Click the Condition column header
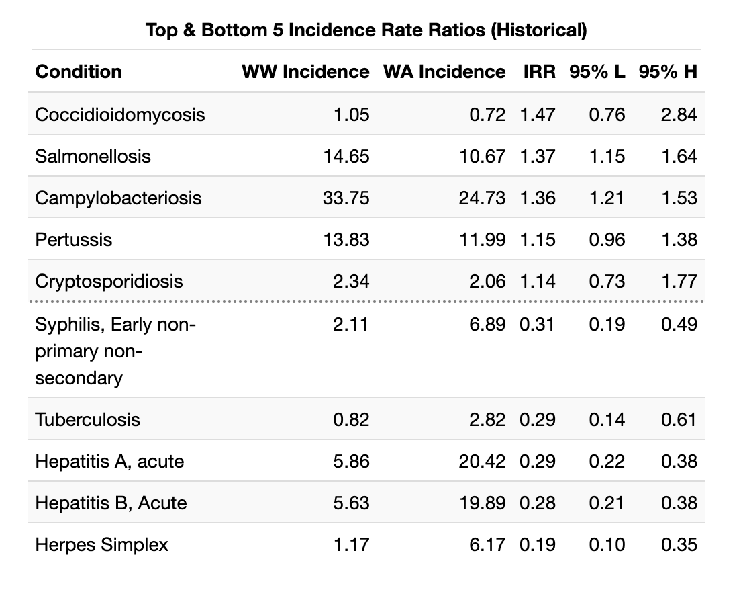The height and width of the screenshot is (590, 741). [79, 71]
